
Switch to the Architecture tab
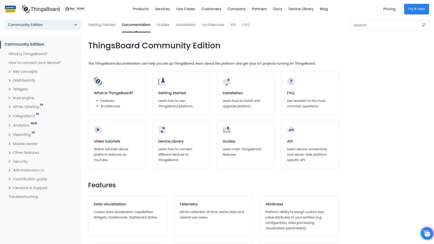coord(213,25)
